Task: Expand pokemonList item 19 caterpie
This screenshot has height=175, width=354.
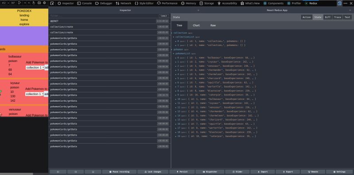Action: coord(176,136)
